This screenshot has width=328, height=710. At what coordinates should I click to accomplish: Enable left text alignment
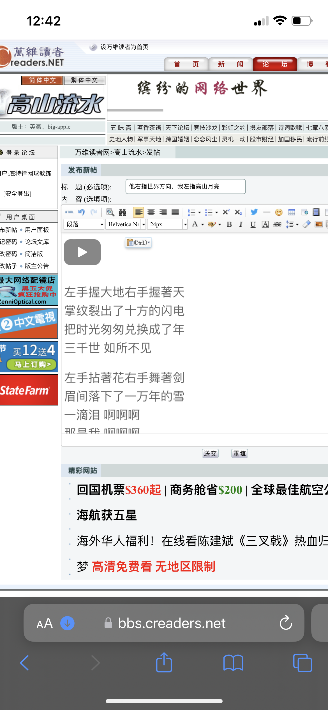[x=138, y=212]
